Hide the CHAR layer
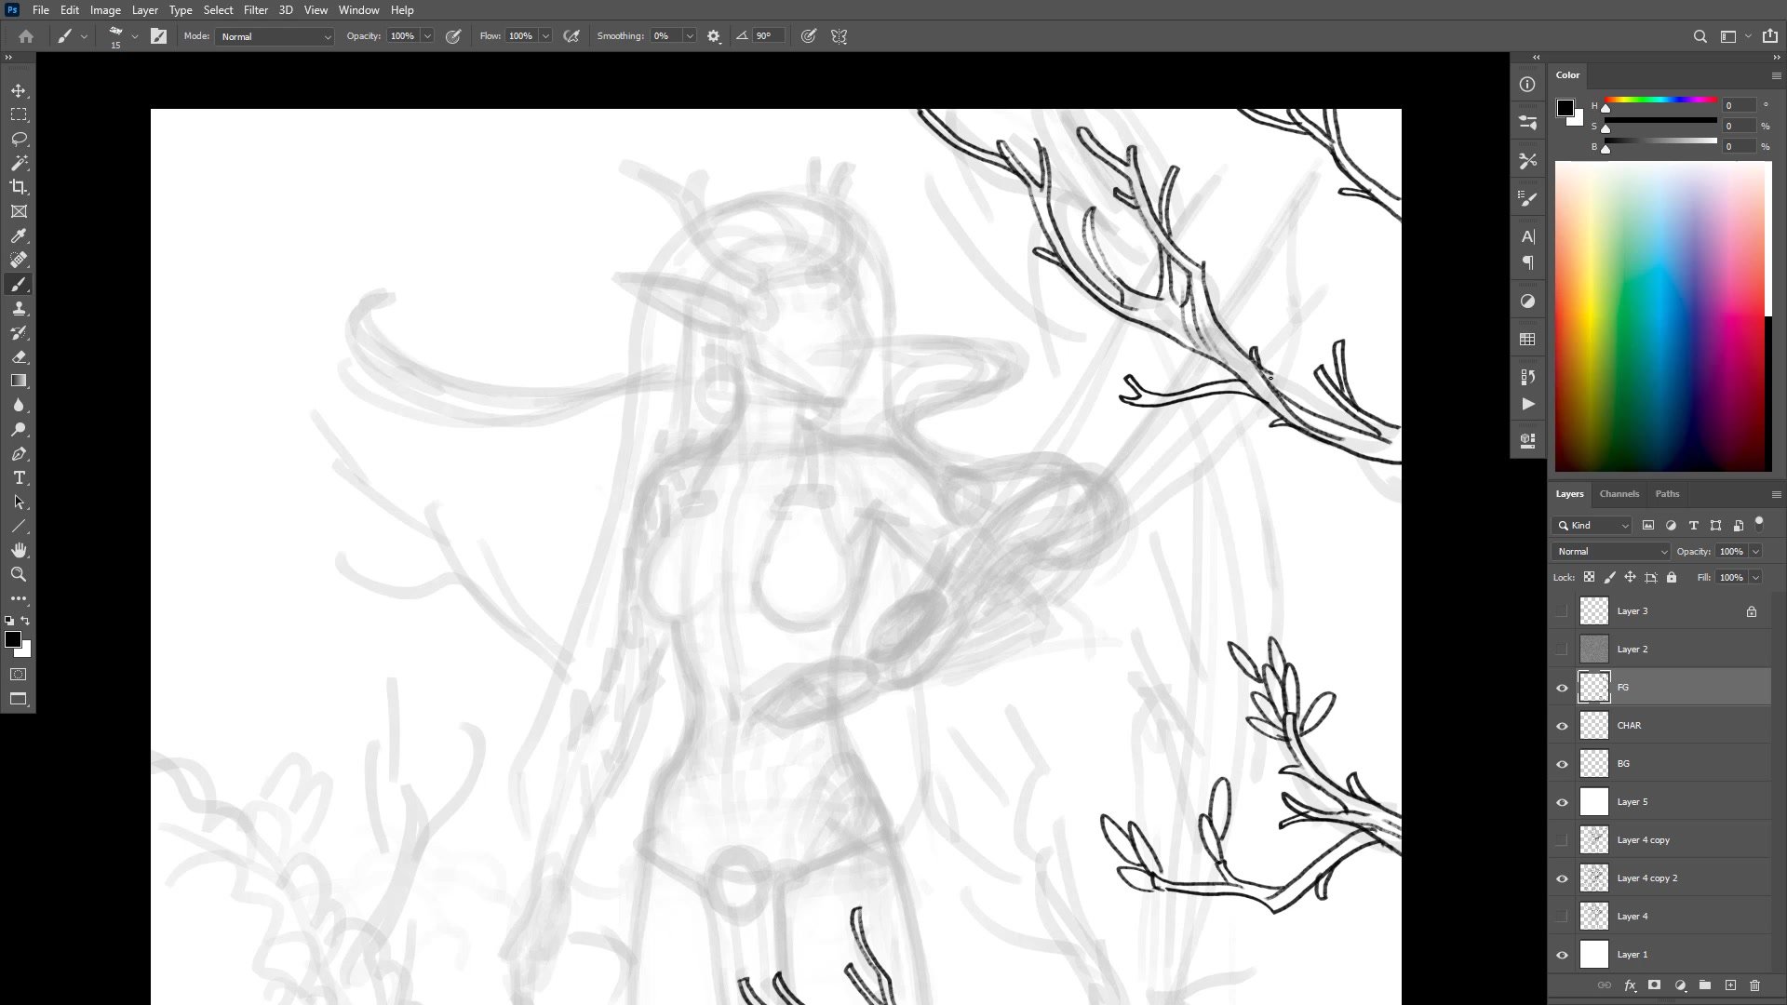This screenshot has height=1005, width=1787. click(x=1562, y=726)
